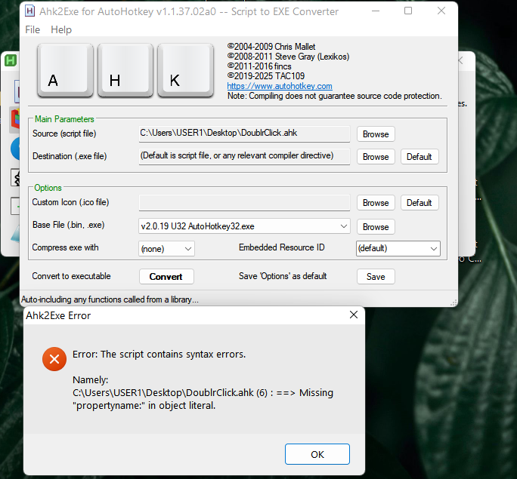Reset Custom Icon with its Default button

click(x=419, y=203)
